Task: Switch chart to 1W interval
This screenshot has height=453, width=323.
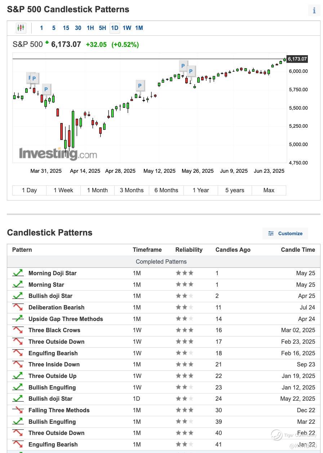Action: pos(127,28)
